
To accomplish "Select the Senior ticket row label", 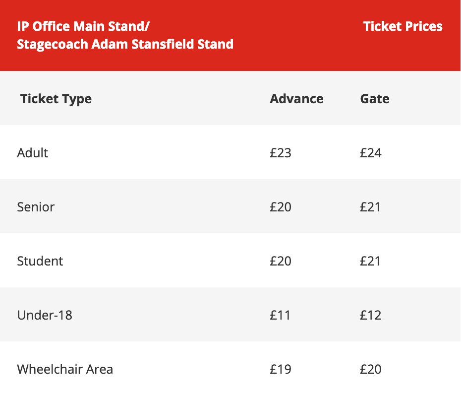I will tap(36, 207).
